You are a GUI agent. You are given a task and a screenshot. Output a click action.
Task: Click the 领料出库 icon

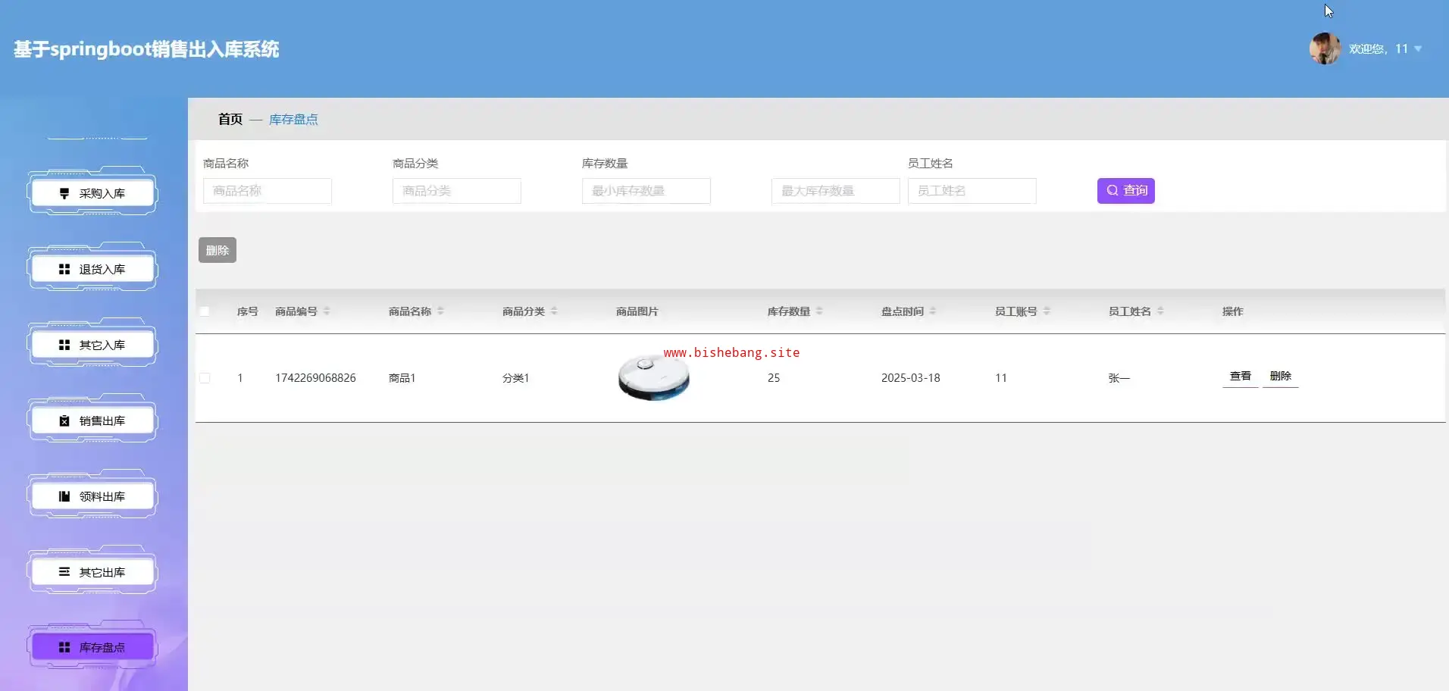[64, 497]
